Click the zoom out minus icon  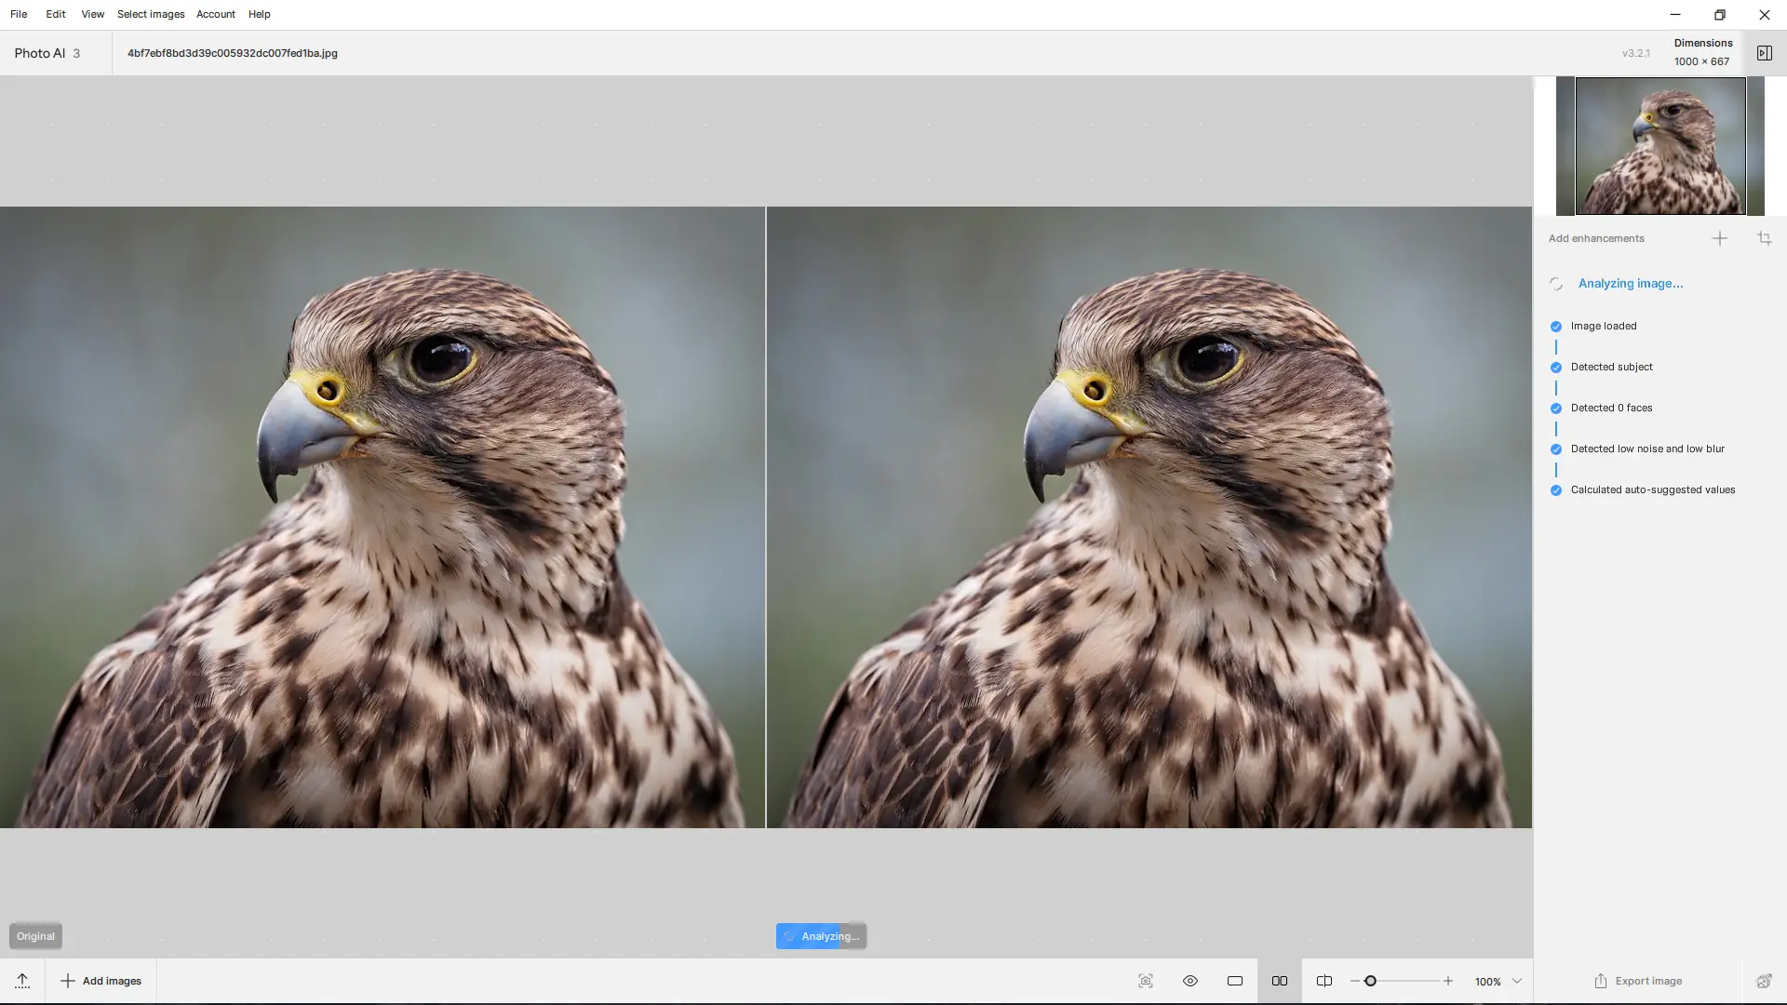[x=1355, y=981]
